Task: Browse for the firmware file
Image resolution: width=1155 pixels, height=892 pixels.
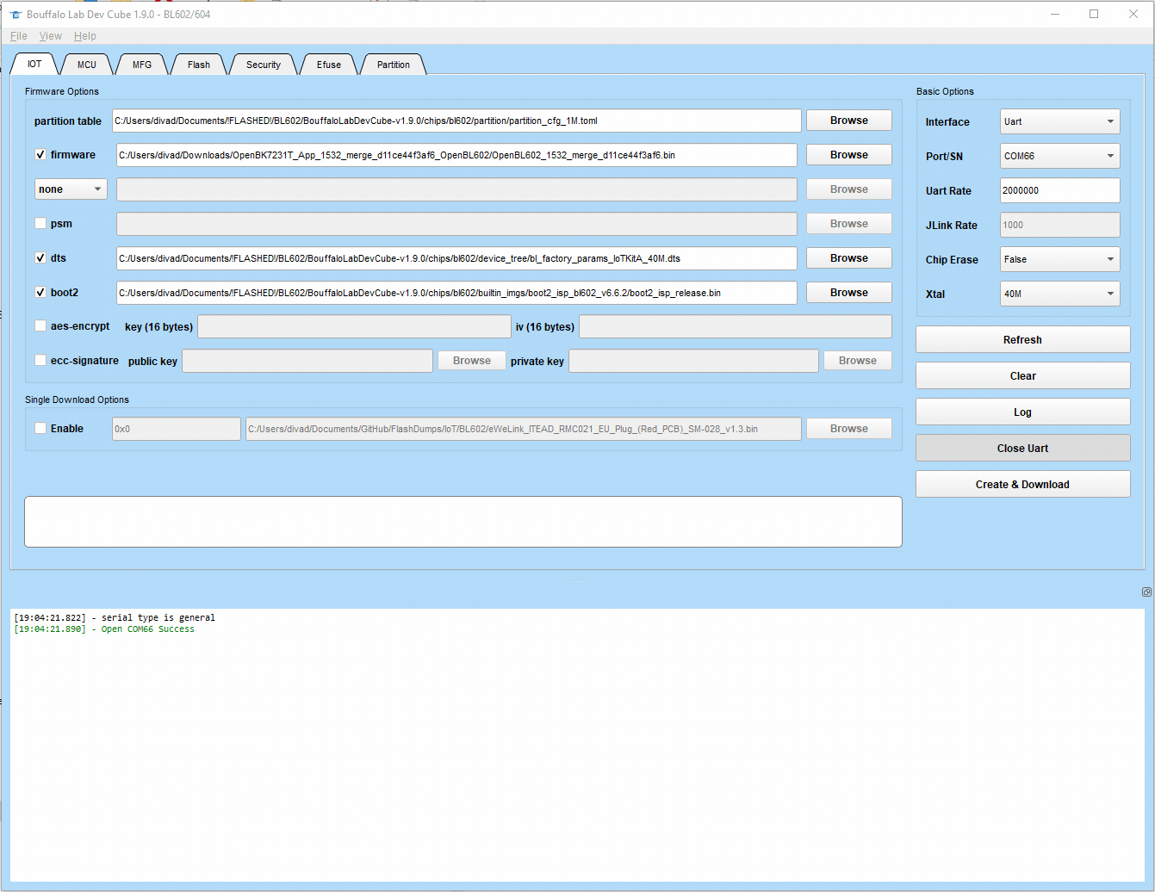Action: [x=849, y=155]
